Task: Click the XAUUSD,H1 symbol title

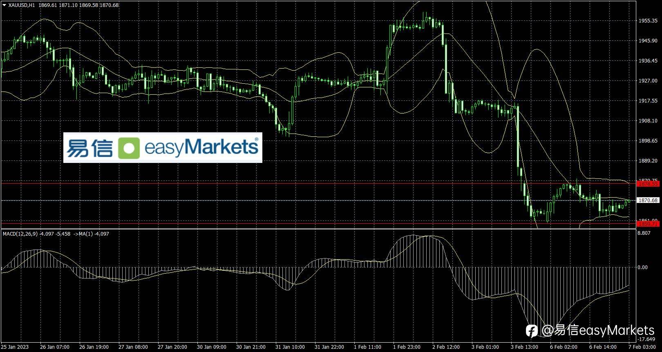Action: click(x=22, y=5)
